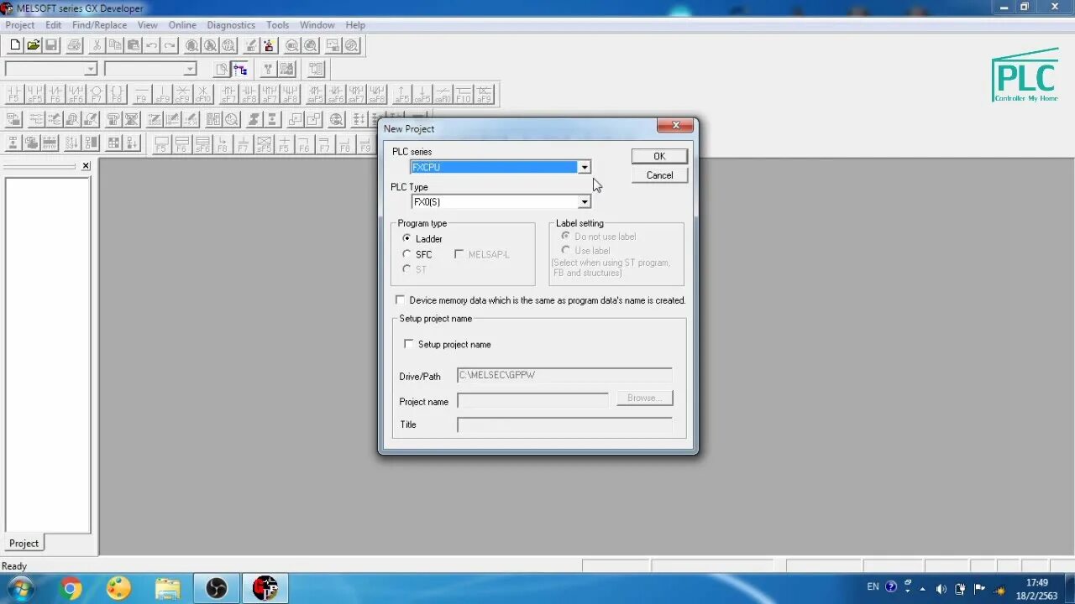Select the F8 application instruction icon
The height and width of the screenshot is (604, 1075).
click(x=117, y=94)
